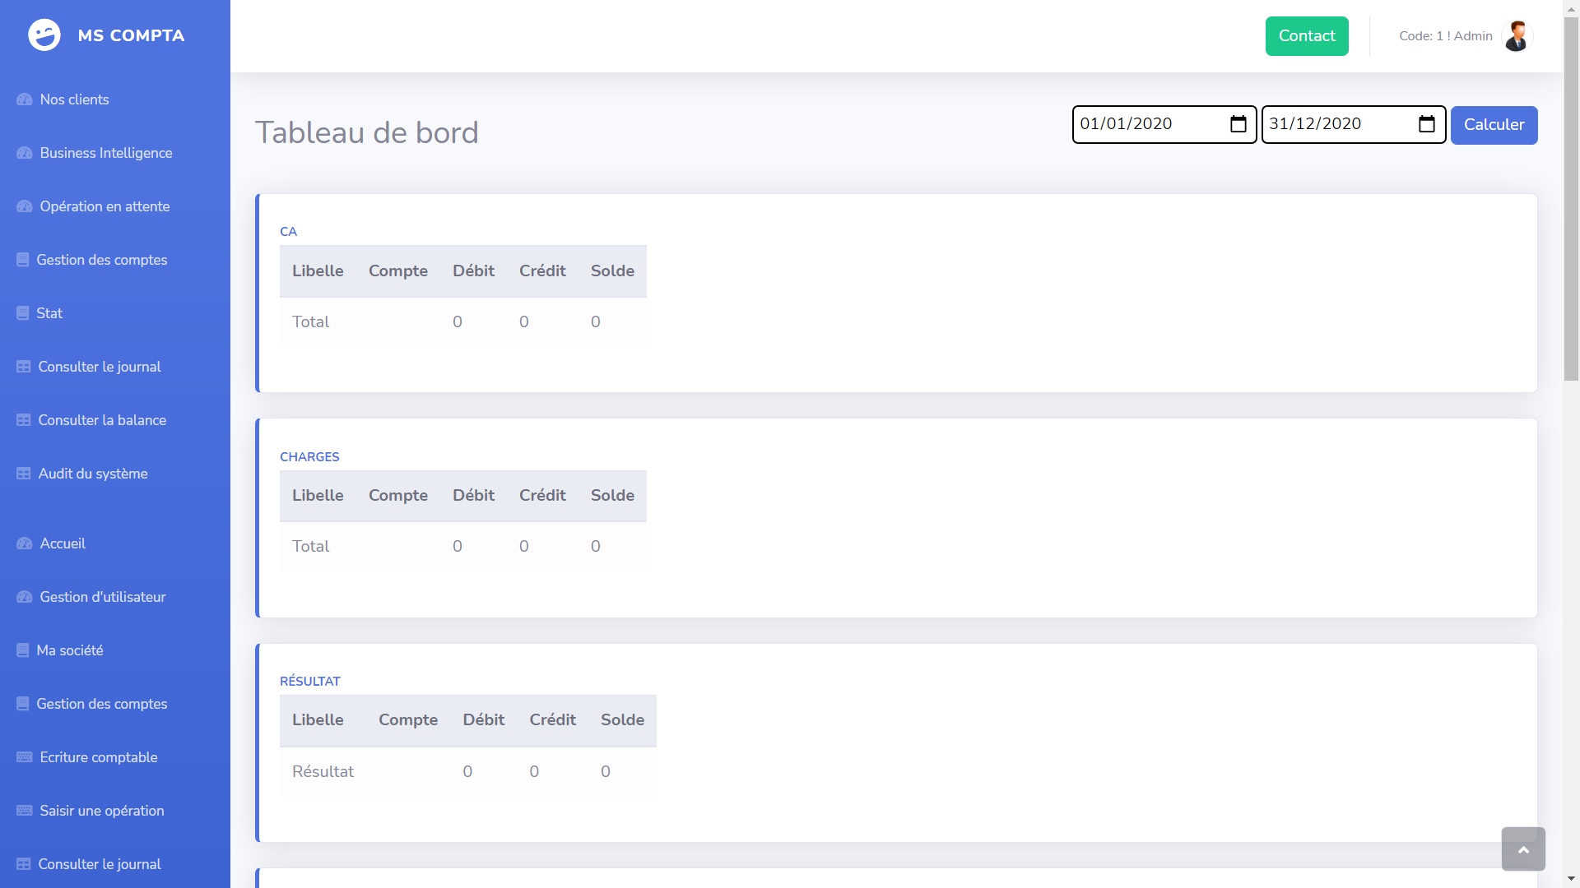Click the scroll-to-top arrow button
The image size is (1580, 888).
tap(1523, 849)
